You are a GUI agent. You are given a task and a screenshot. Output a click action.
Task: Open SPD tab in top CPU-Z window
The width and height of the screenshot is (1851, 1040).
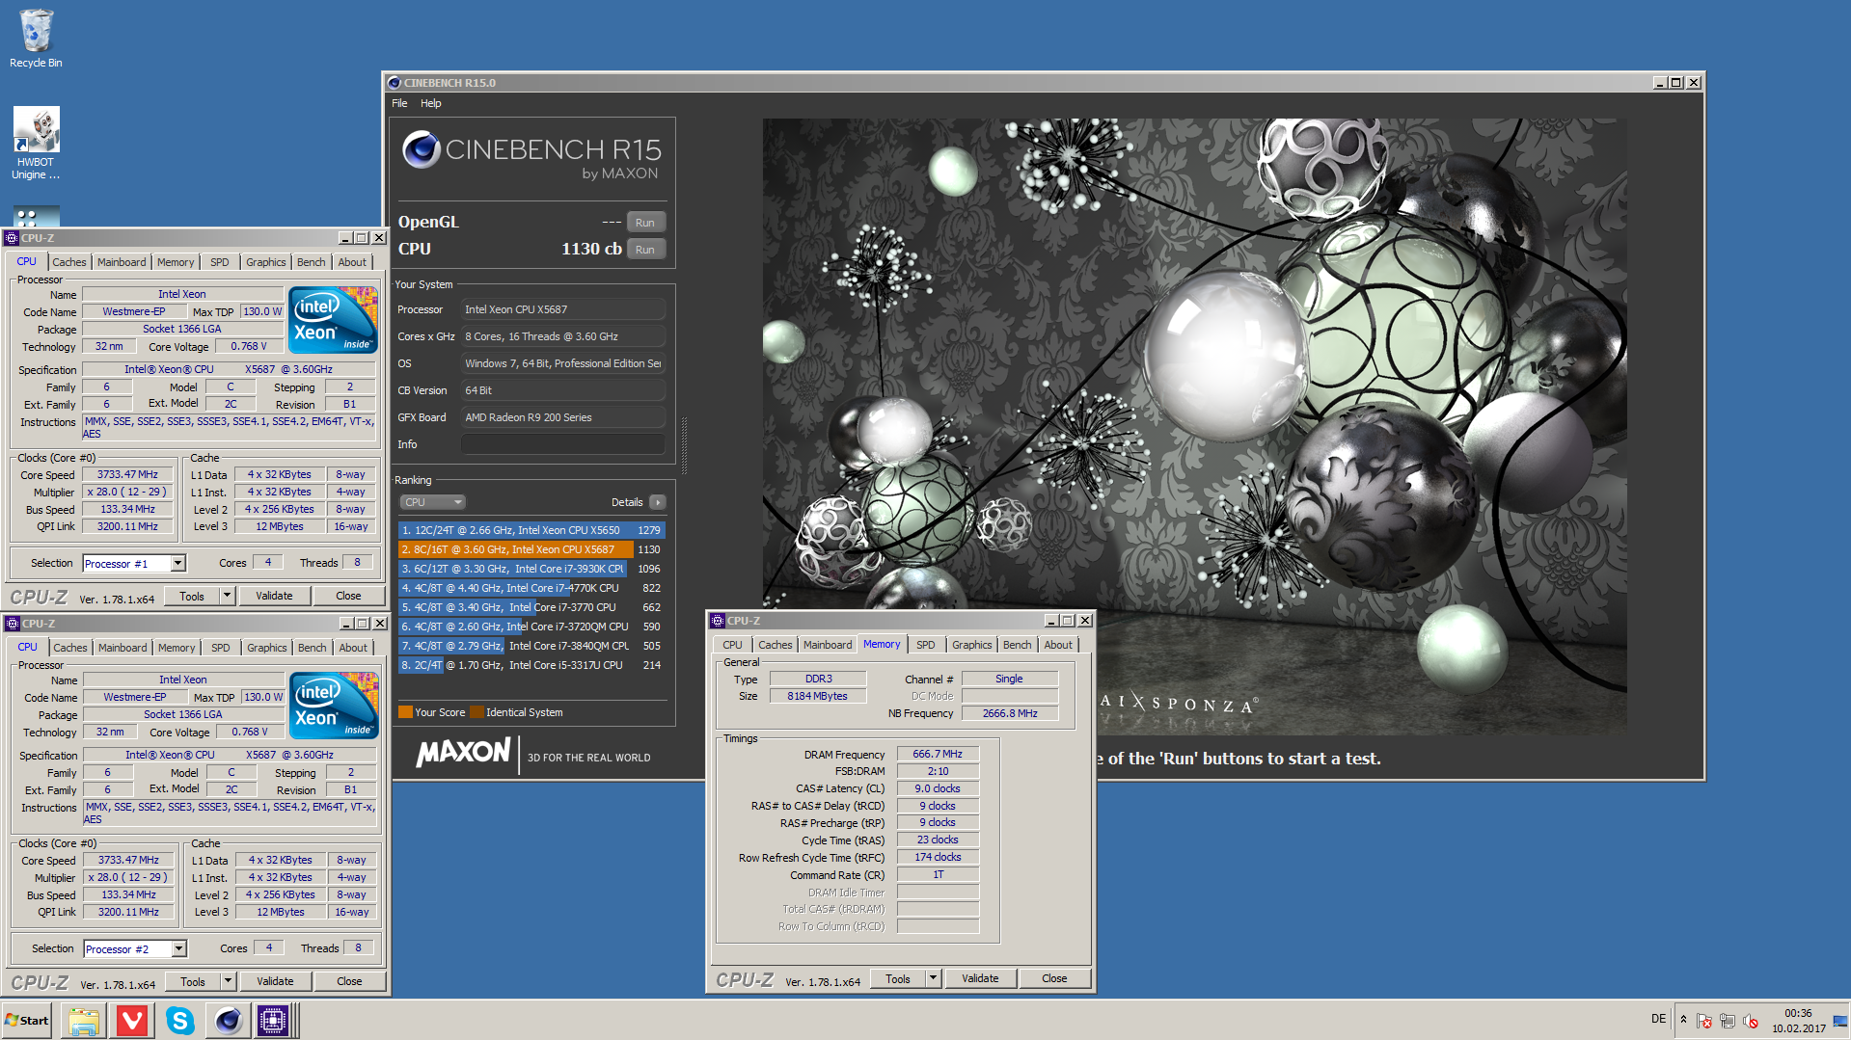pyautogui.click(x=220, y=262)
